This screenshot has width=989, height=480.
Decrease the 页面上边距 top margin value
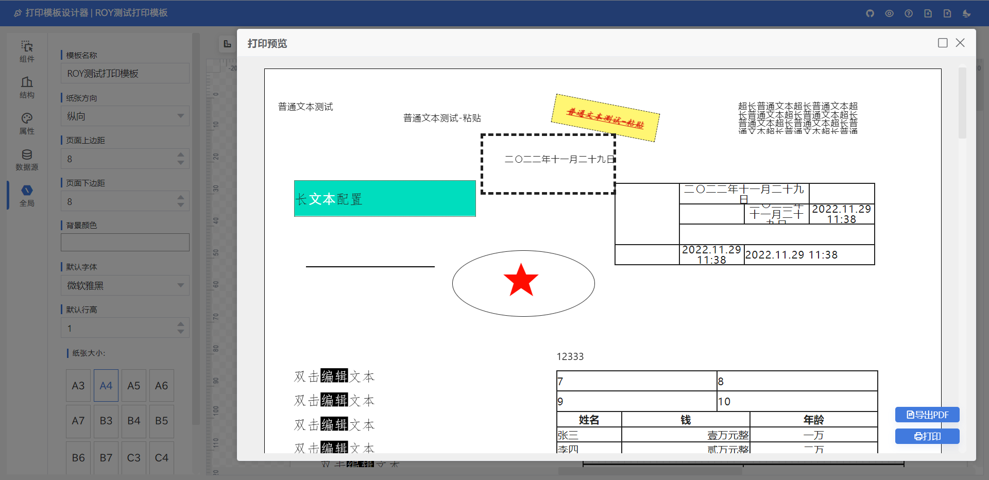coord(180,163)
